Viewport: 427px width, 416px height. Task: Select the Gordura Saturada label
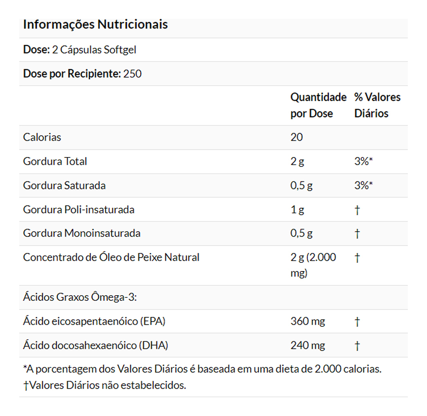click(64, 186)
